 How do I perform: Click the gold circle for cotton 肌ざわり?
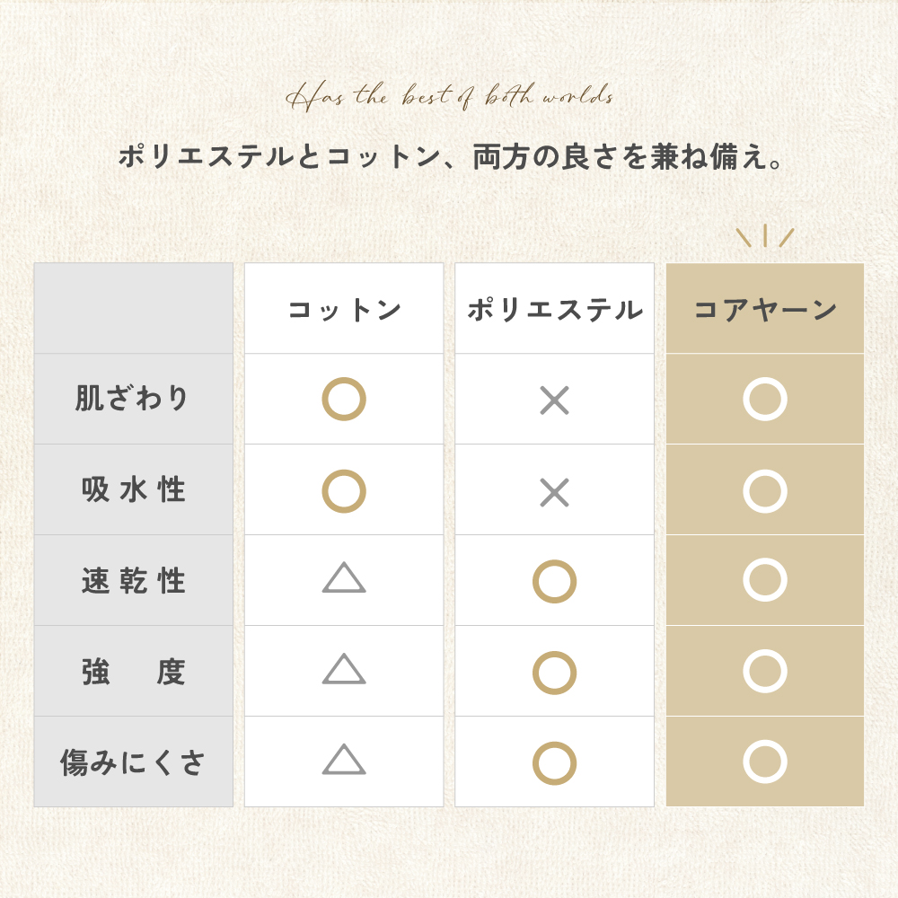344,399
